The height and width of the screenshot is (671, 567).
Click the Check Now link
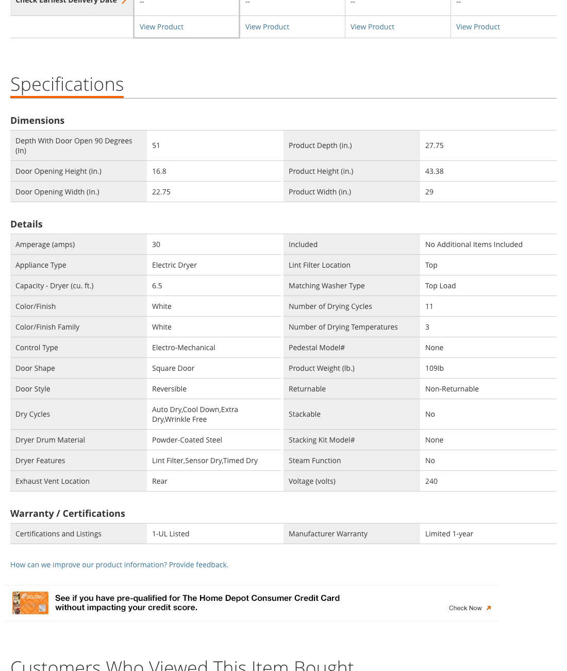(x=465, y=608)
